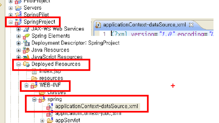Click the Spring Elements leaf icon
The width and height of the screenshot is (219, 123).
26,36
